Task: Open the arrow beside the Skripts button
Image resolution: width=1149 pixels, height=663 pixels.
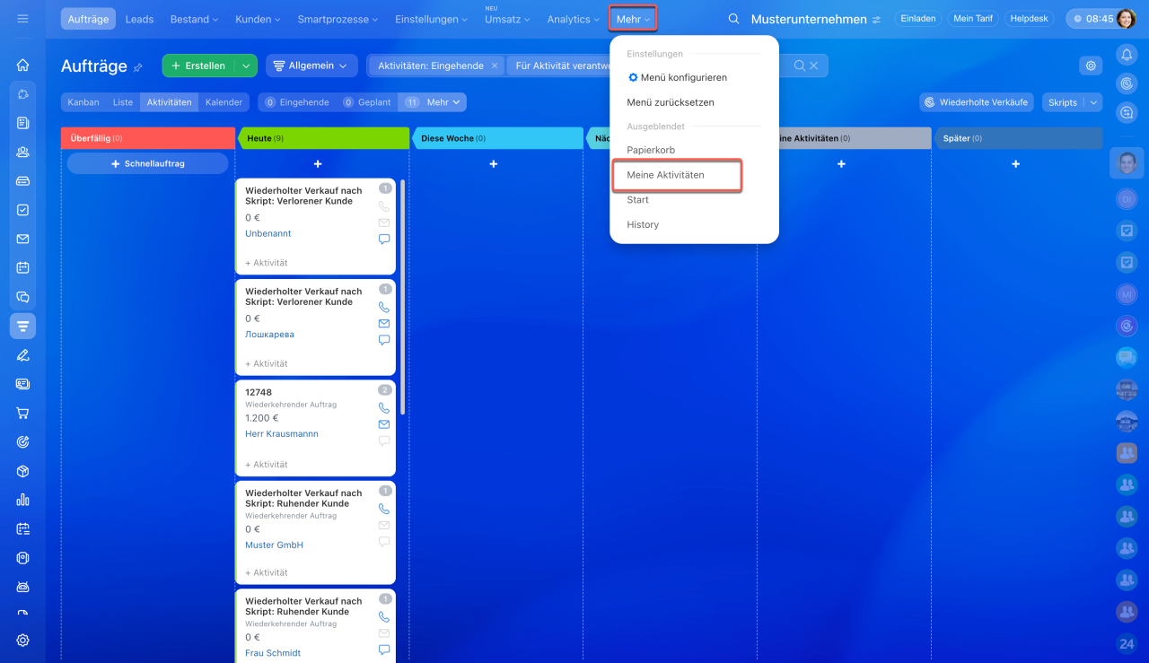Action: click(x=1092, y=102)
